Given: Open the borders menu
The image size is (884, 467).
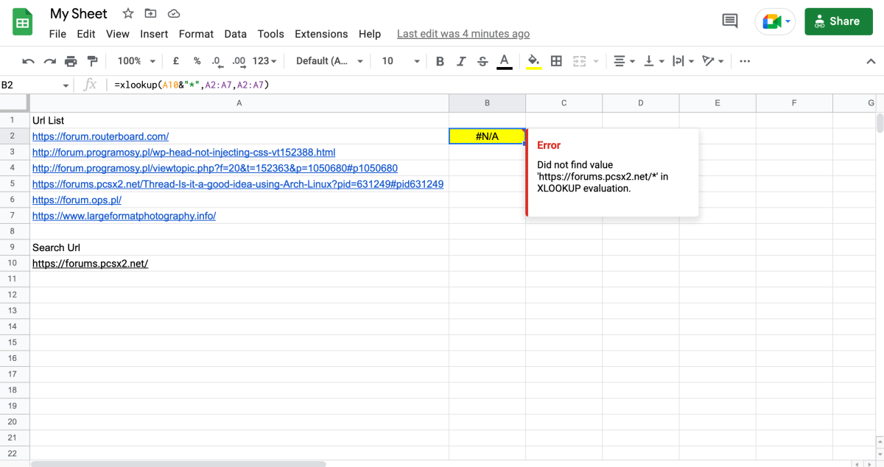Looking at the screenshot, I should click(557, 61).
